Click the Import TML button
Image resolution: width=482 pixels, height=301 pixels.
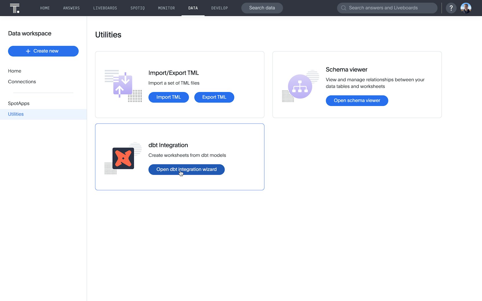(169, 97)
